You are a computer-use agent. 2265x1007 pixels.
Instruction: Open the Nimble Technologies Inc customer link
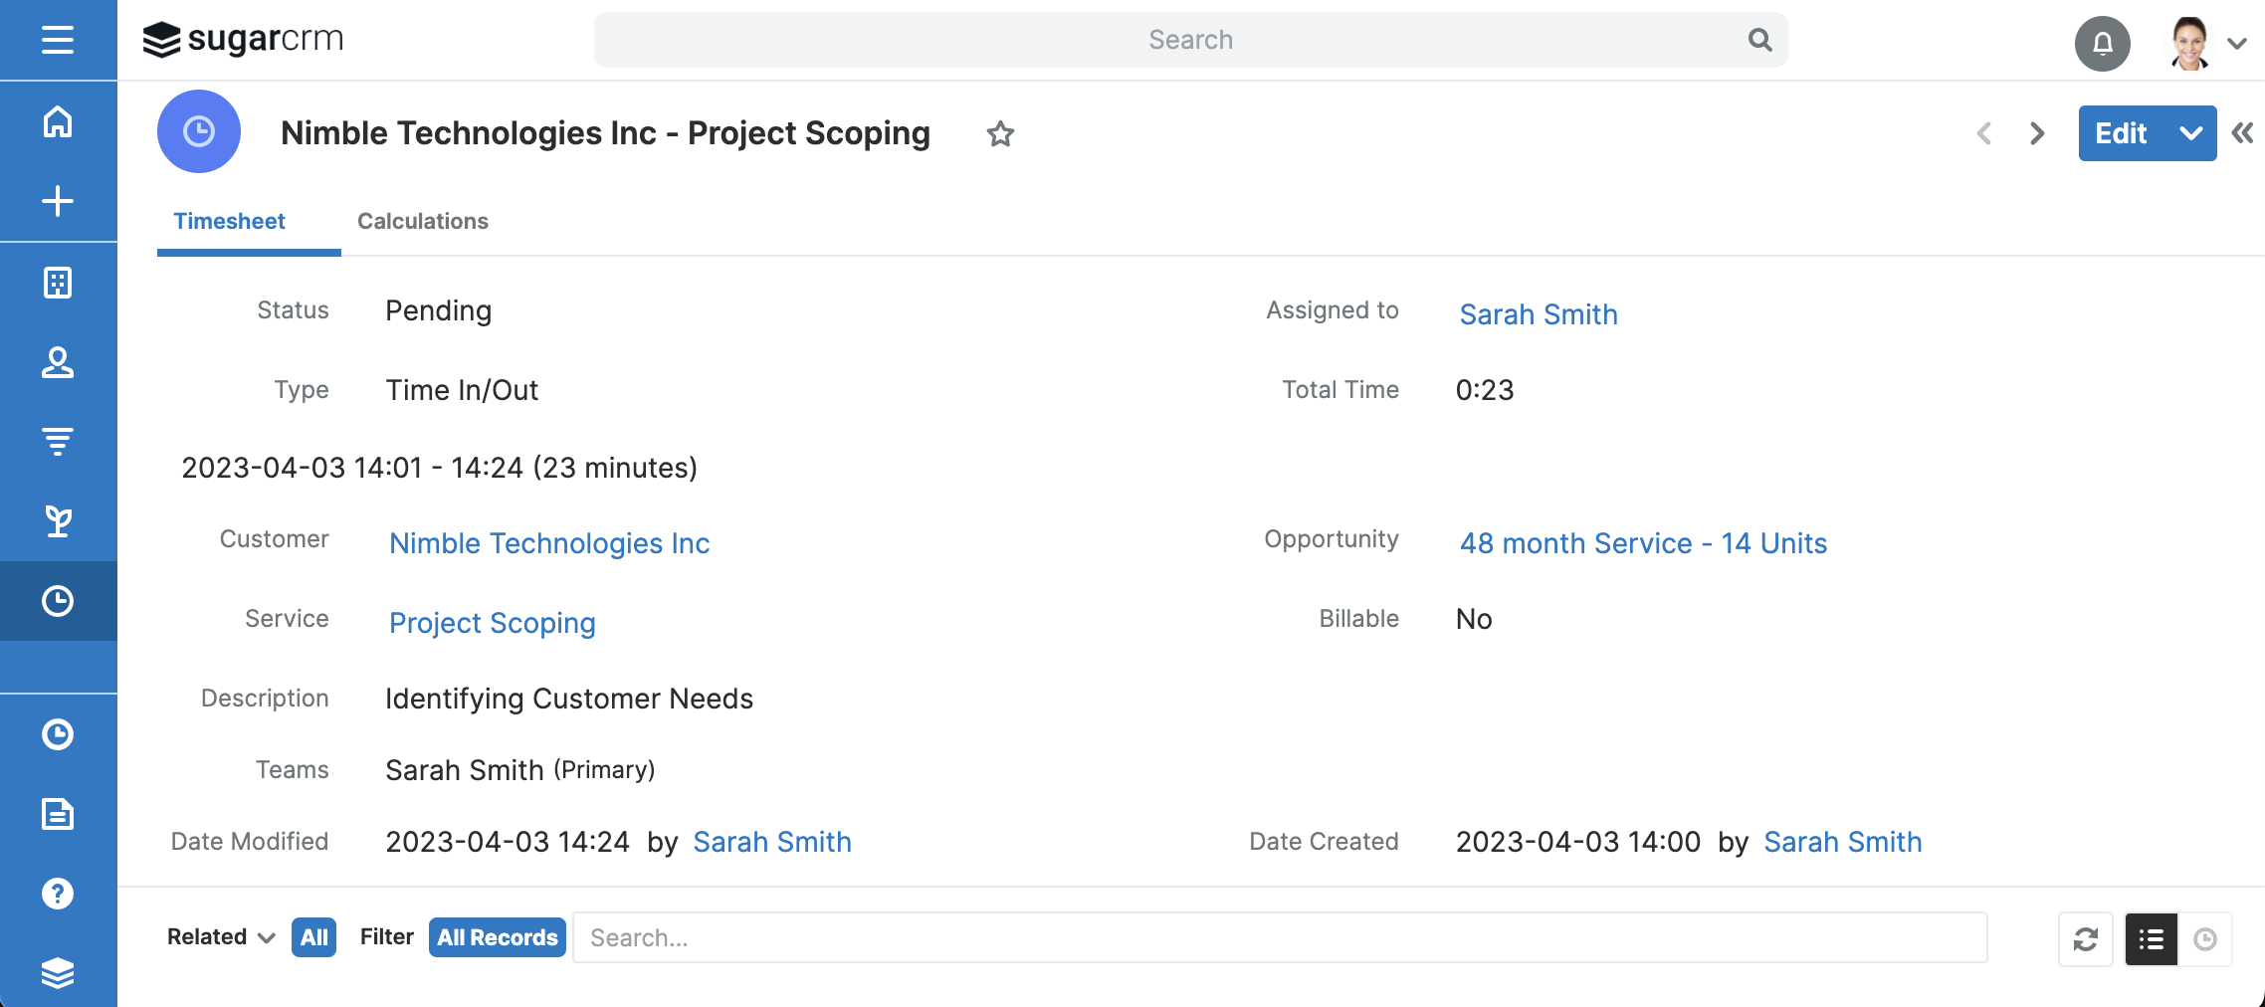(x=549, y=543)
